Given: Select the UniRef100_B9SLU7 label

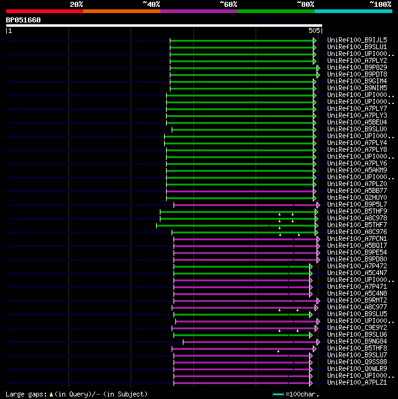Looking at the screenshot, I should point(357,355).
